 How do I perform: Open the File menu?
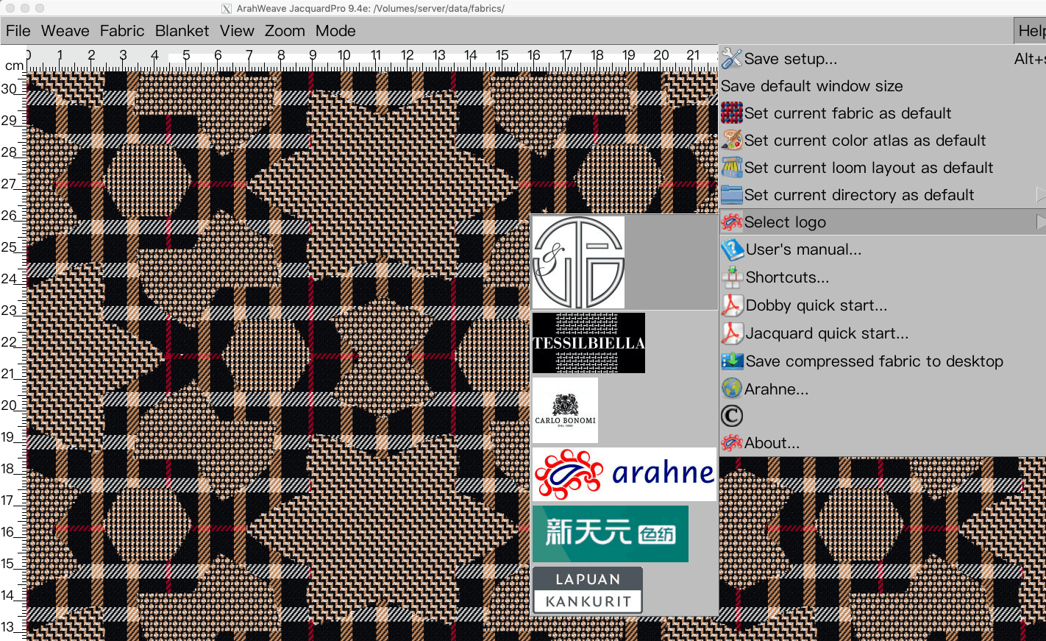pyautogui.click(x=18, y=31)
